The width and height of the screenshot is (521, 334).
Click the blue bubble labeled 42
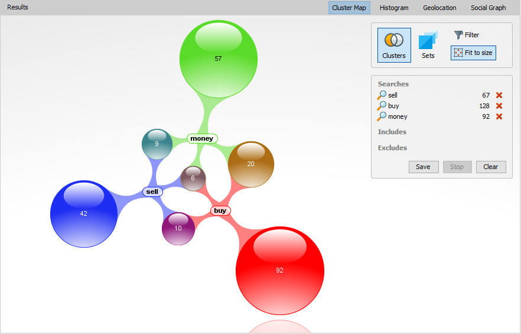84,213
